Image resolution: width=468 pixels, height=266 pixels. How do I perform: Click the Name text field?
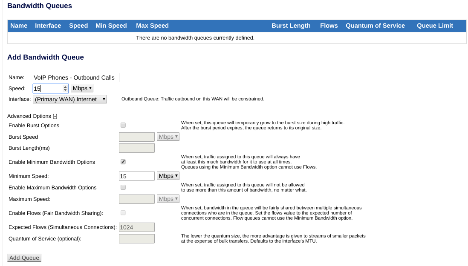click(x=76, y=77)
